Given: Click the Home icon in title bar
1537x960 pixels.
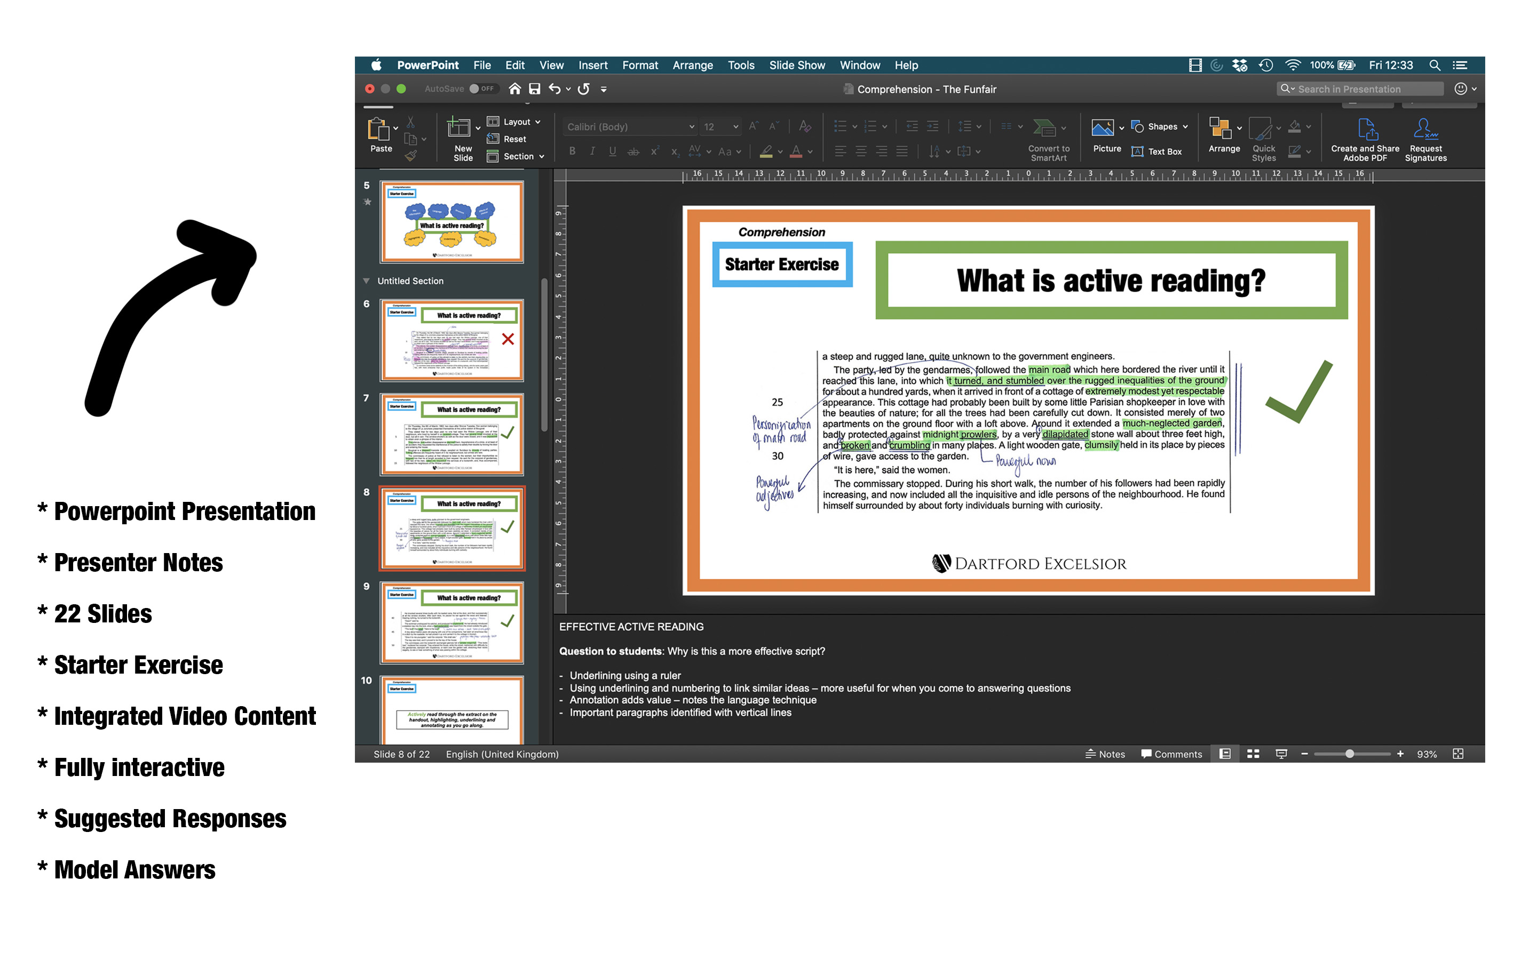Looking at the screenshot, I should click(514, 89).
